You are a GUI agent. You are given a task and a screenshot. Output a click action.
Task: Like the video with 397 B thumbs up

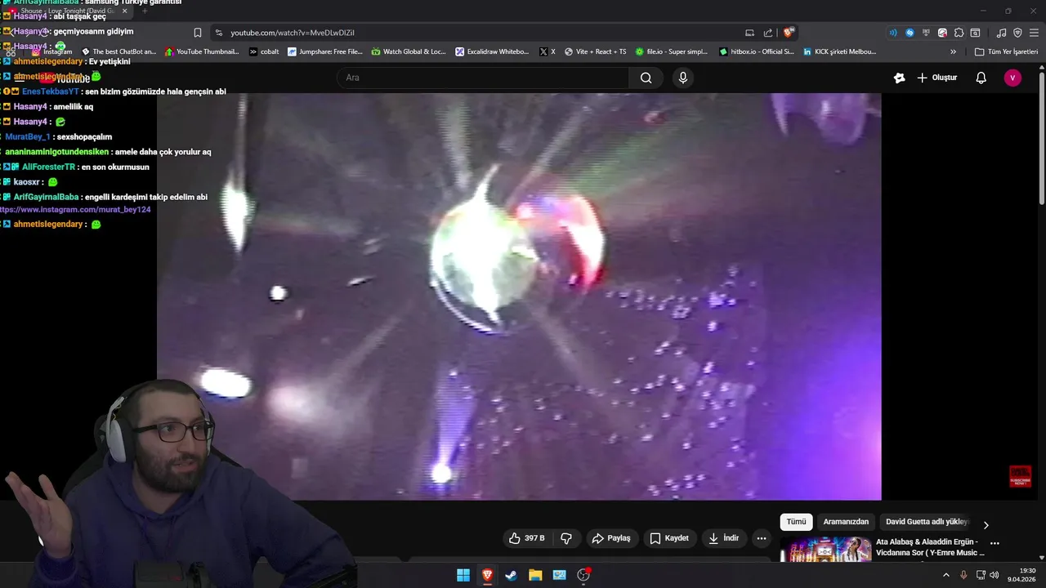526,538
